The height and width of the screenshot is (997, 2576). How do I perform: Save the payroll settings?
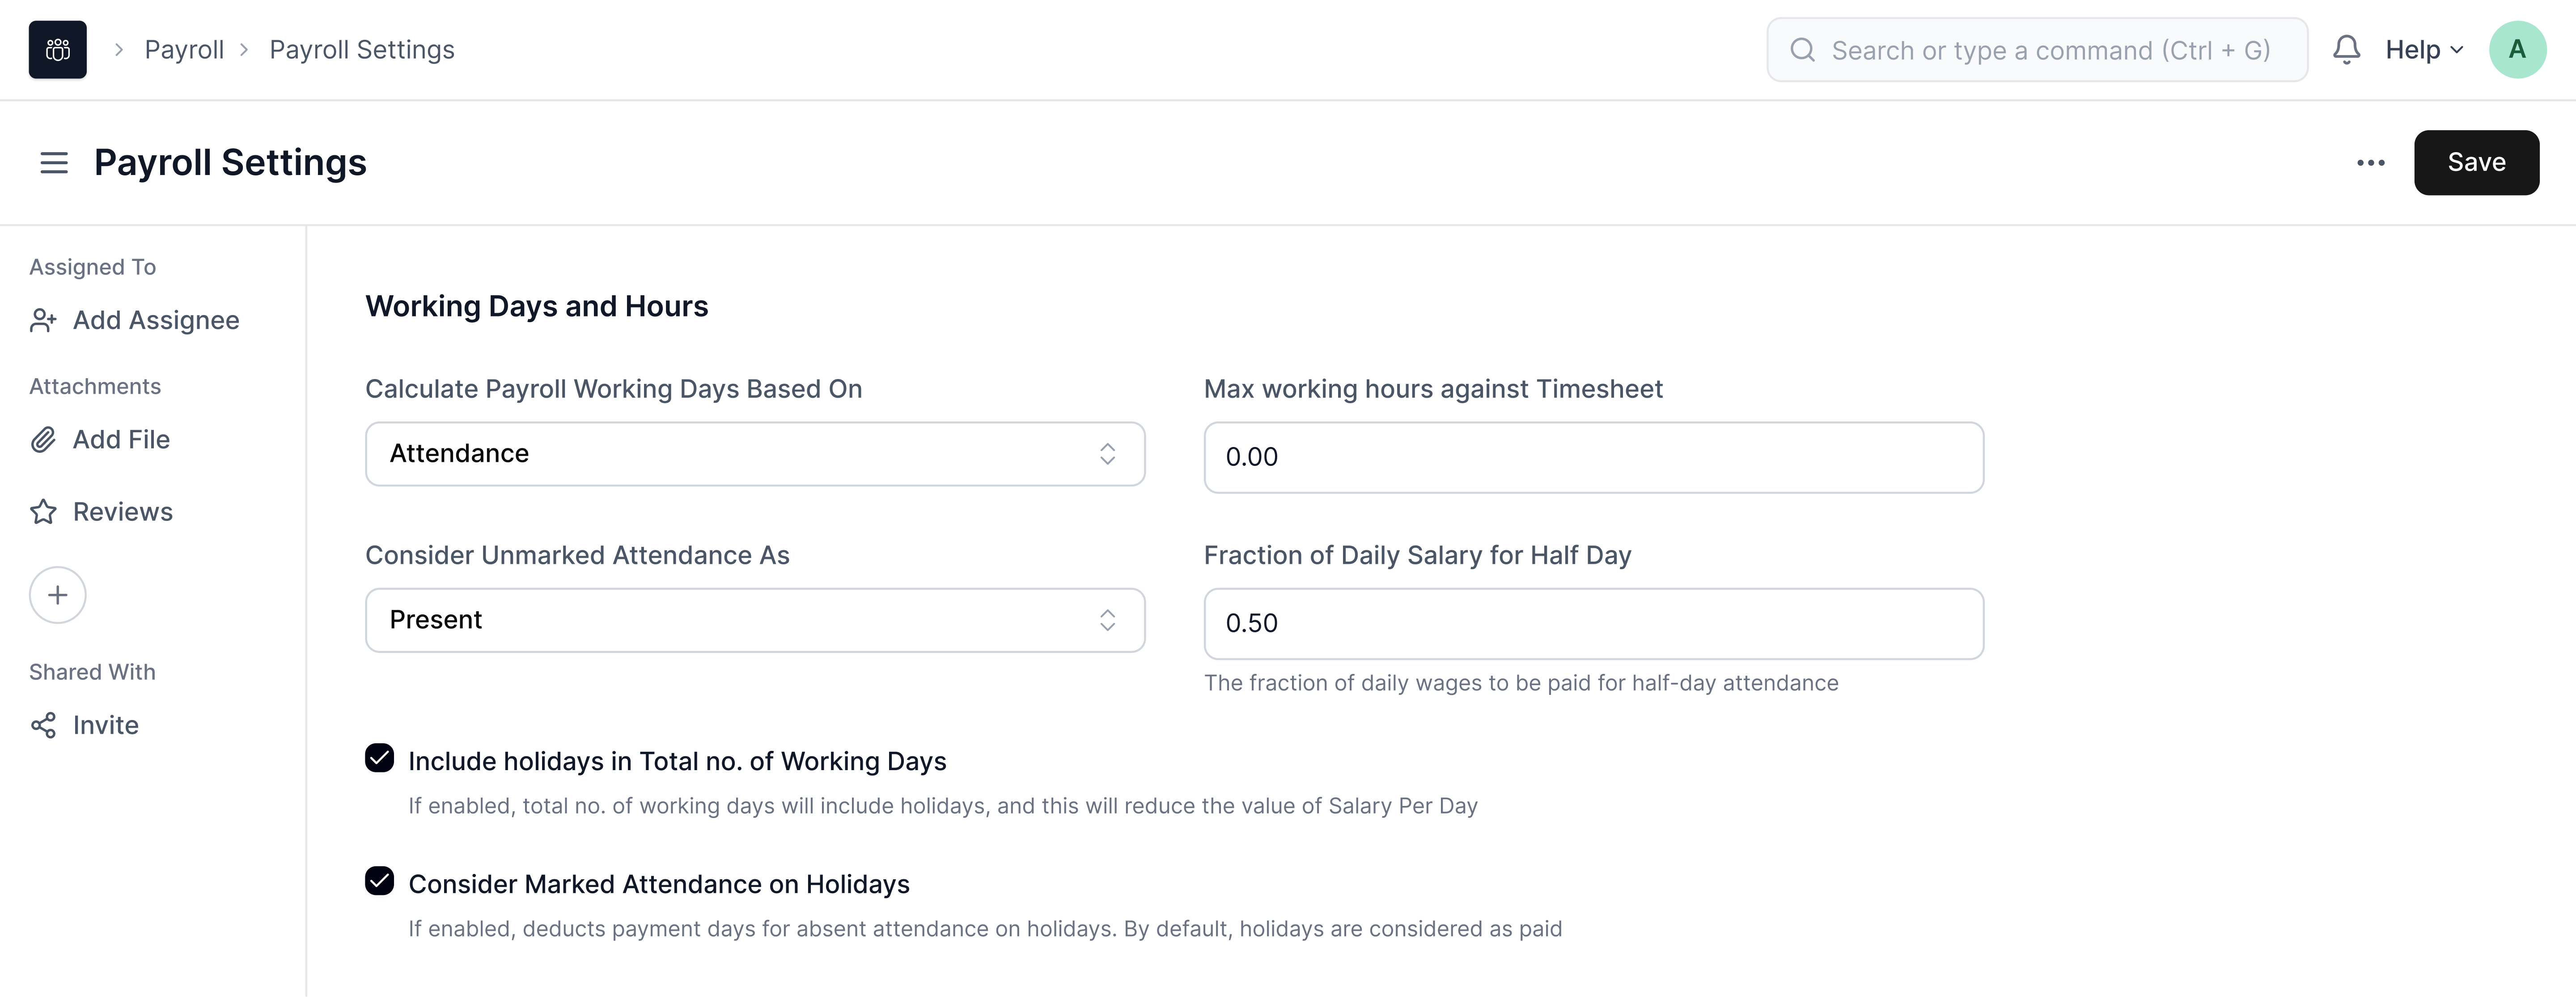[x=2475, y=162]
